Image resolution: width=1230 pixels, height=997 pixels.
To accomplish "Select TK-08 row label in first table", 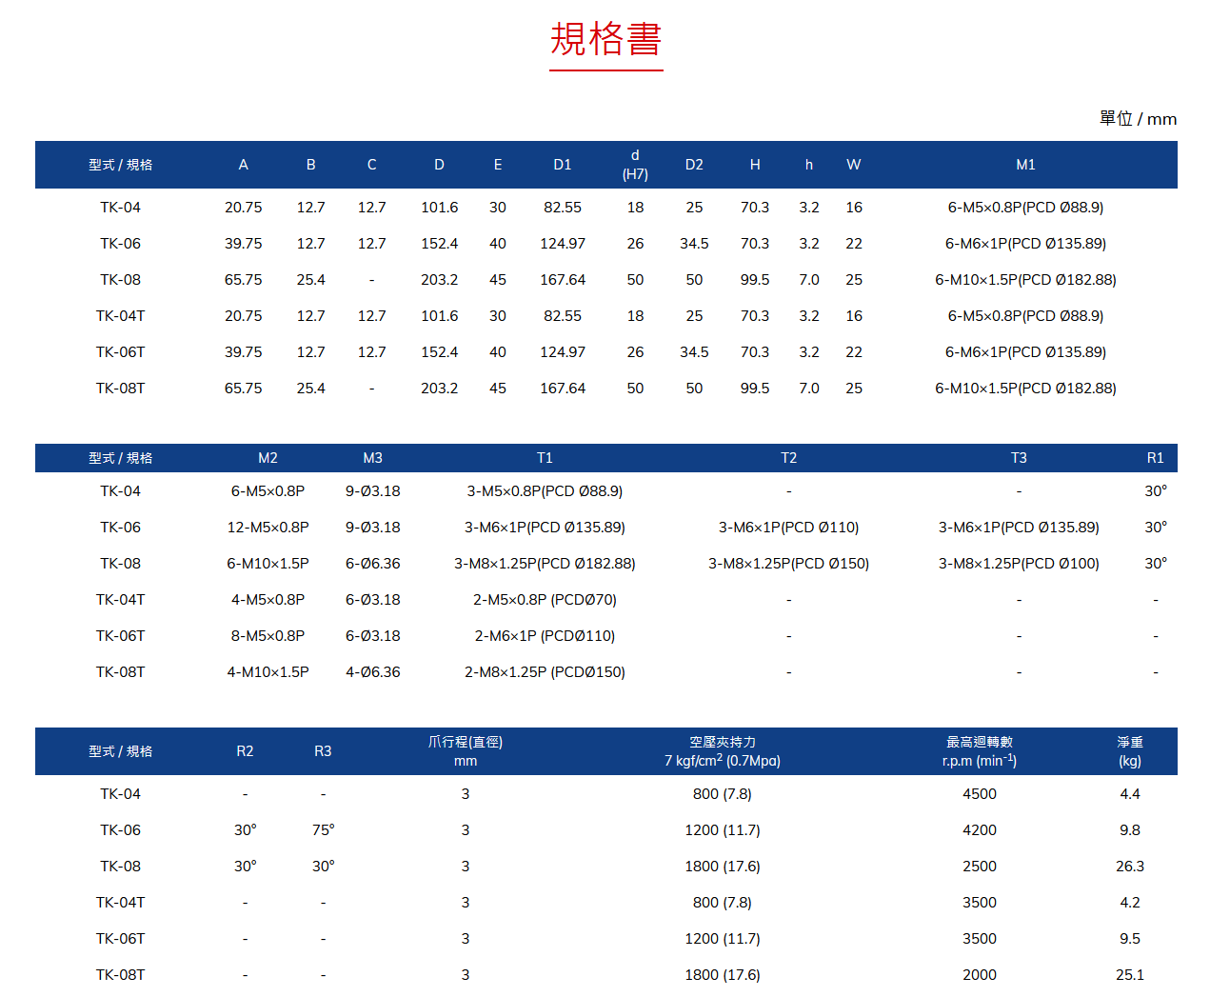I will tap(120, 280).
